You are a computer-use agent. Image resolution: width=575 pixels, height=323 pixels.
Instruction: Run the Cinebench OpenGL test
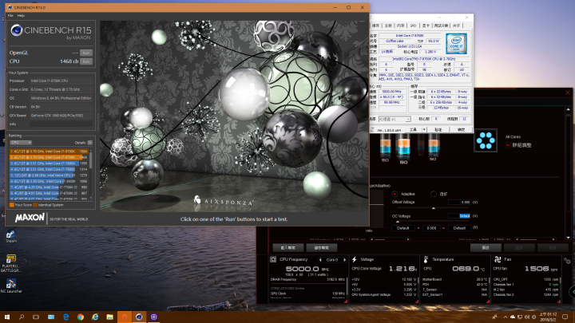(x=86, y=53)
